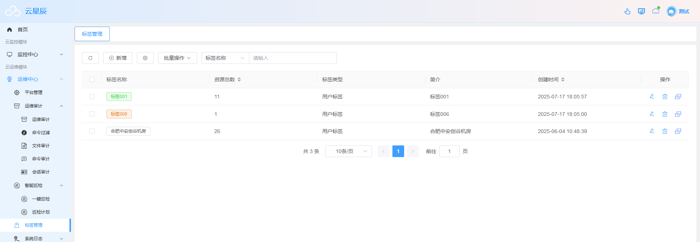The image size is (700, 242).
Task: Sort by 资源总数 column
Action: pos(239,79)
